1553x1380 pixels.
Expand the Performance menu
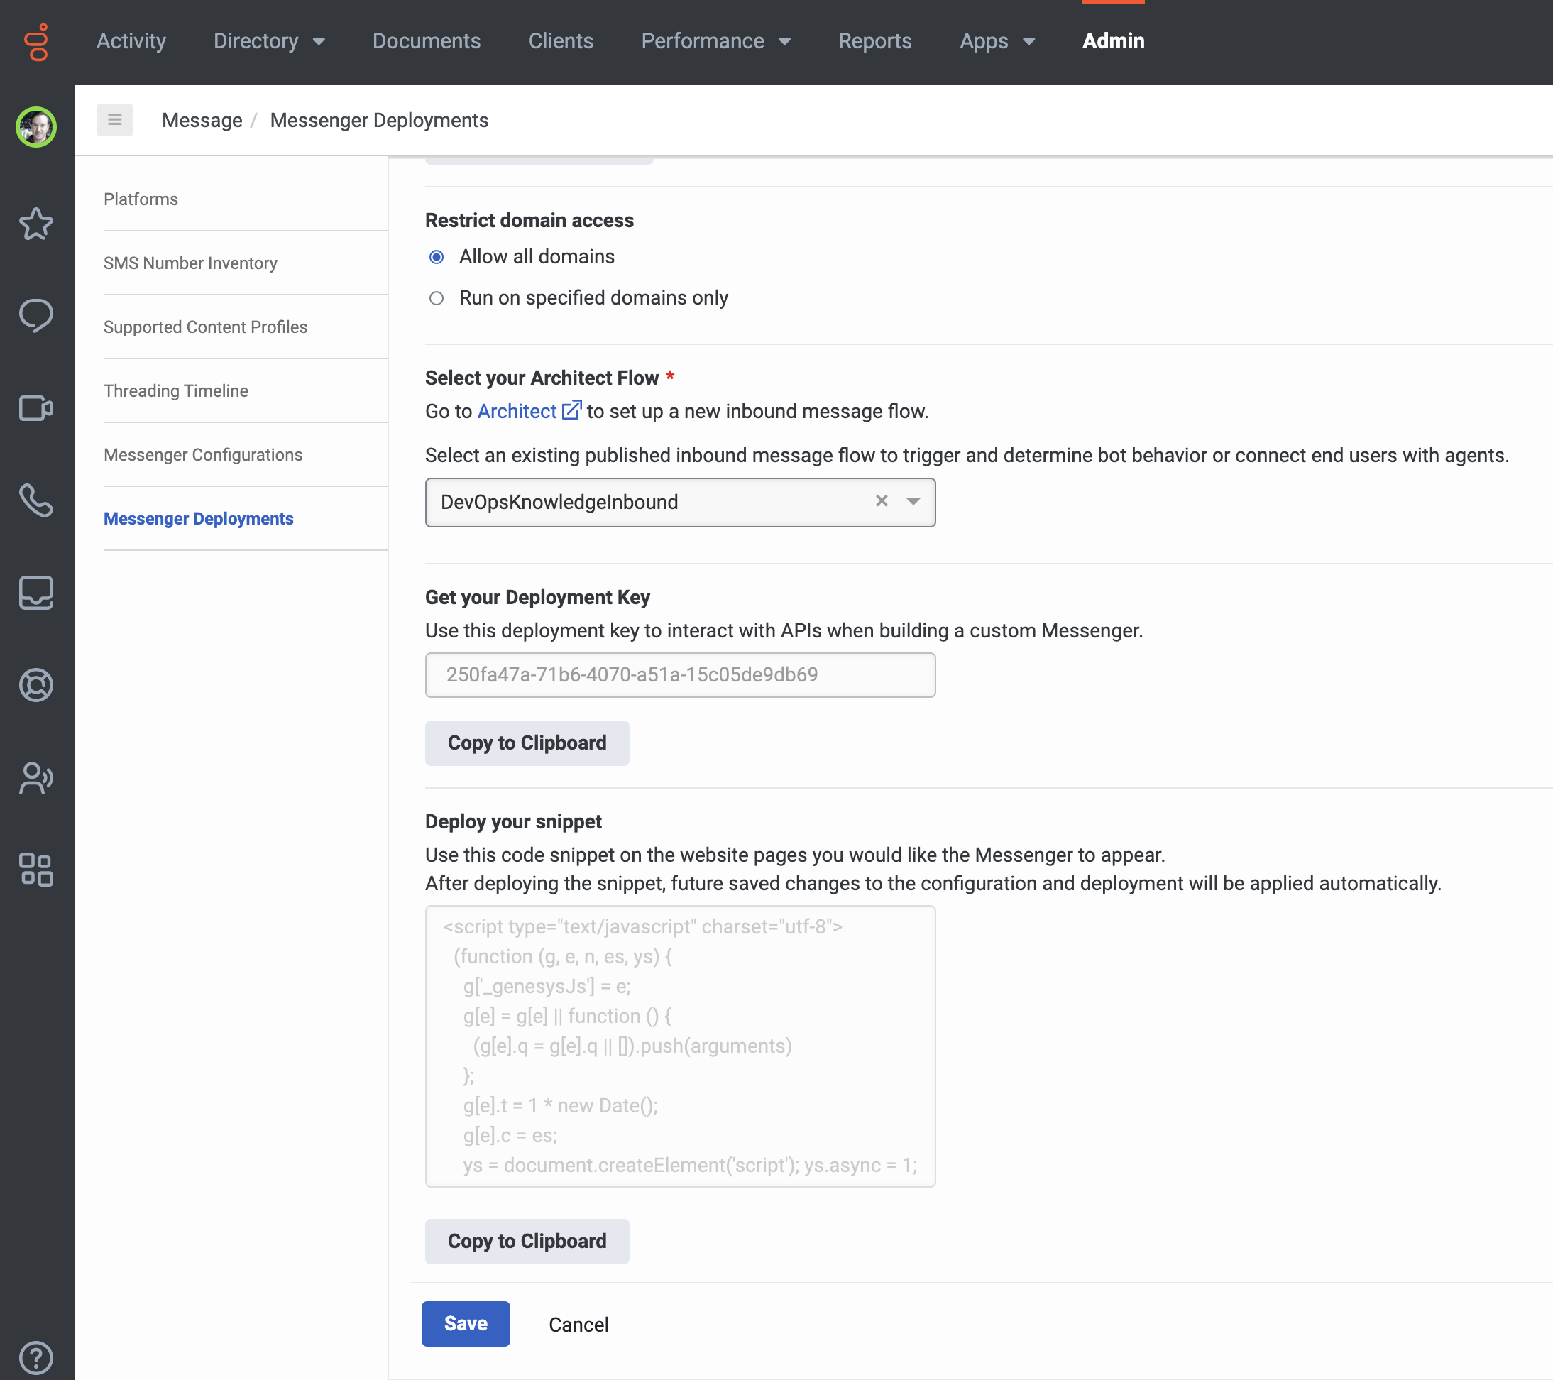click(715, 41)
